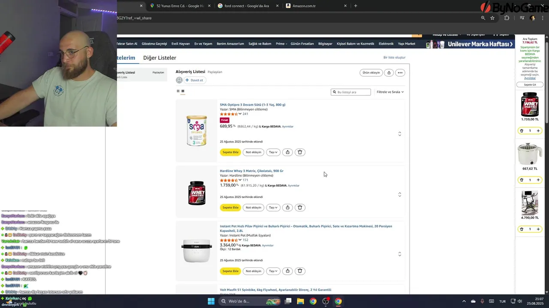Share the Instant Pot item
Image resolution: width=549 pixels, height=308 pixels.
coord(287,271)
